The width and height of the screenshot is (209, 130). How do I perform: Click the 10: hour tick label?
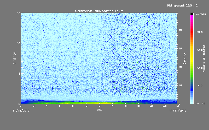click(86, 106)
